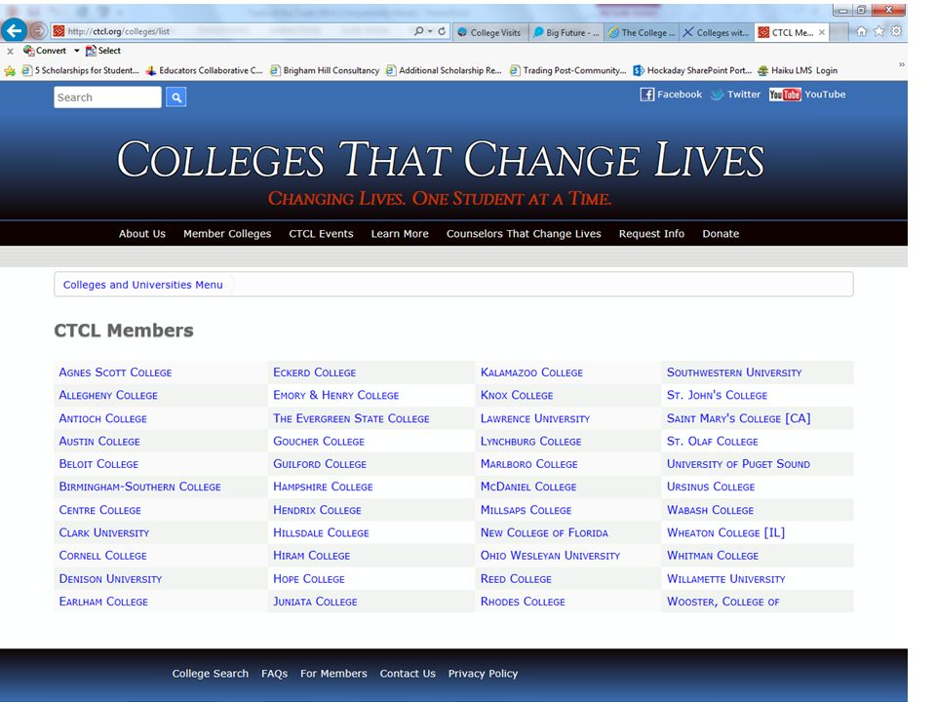Click the search magnifier in address bar
The width and height of the screenshot is (936, 702).
coord(418,31)
